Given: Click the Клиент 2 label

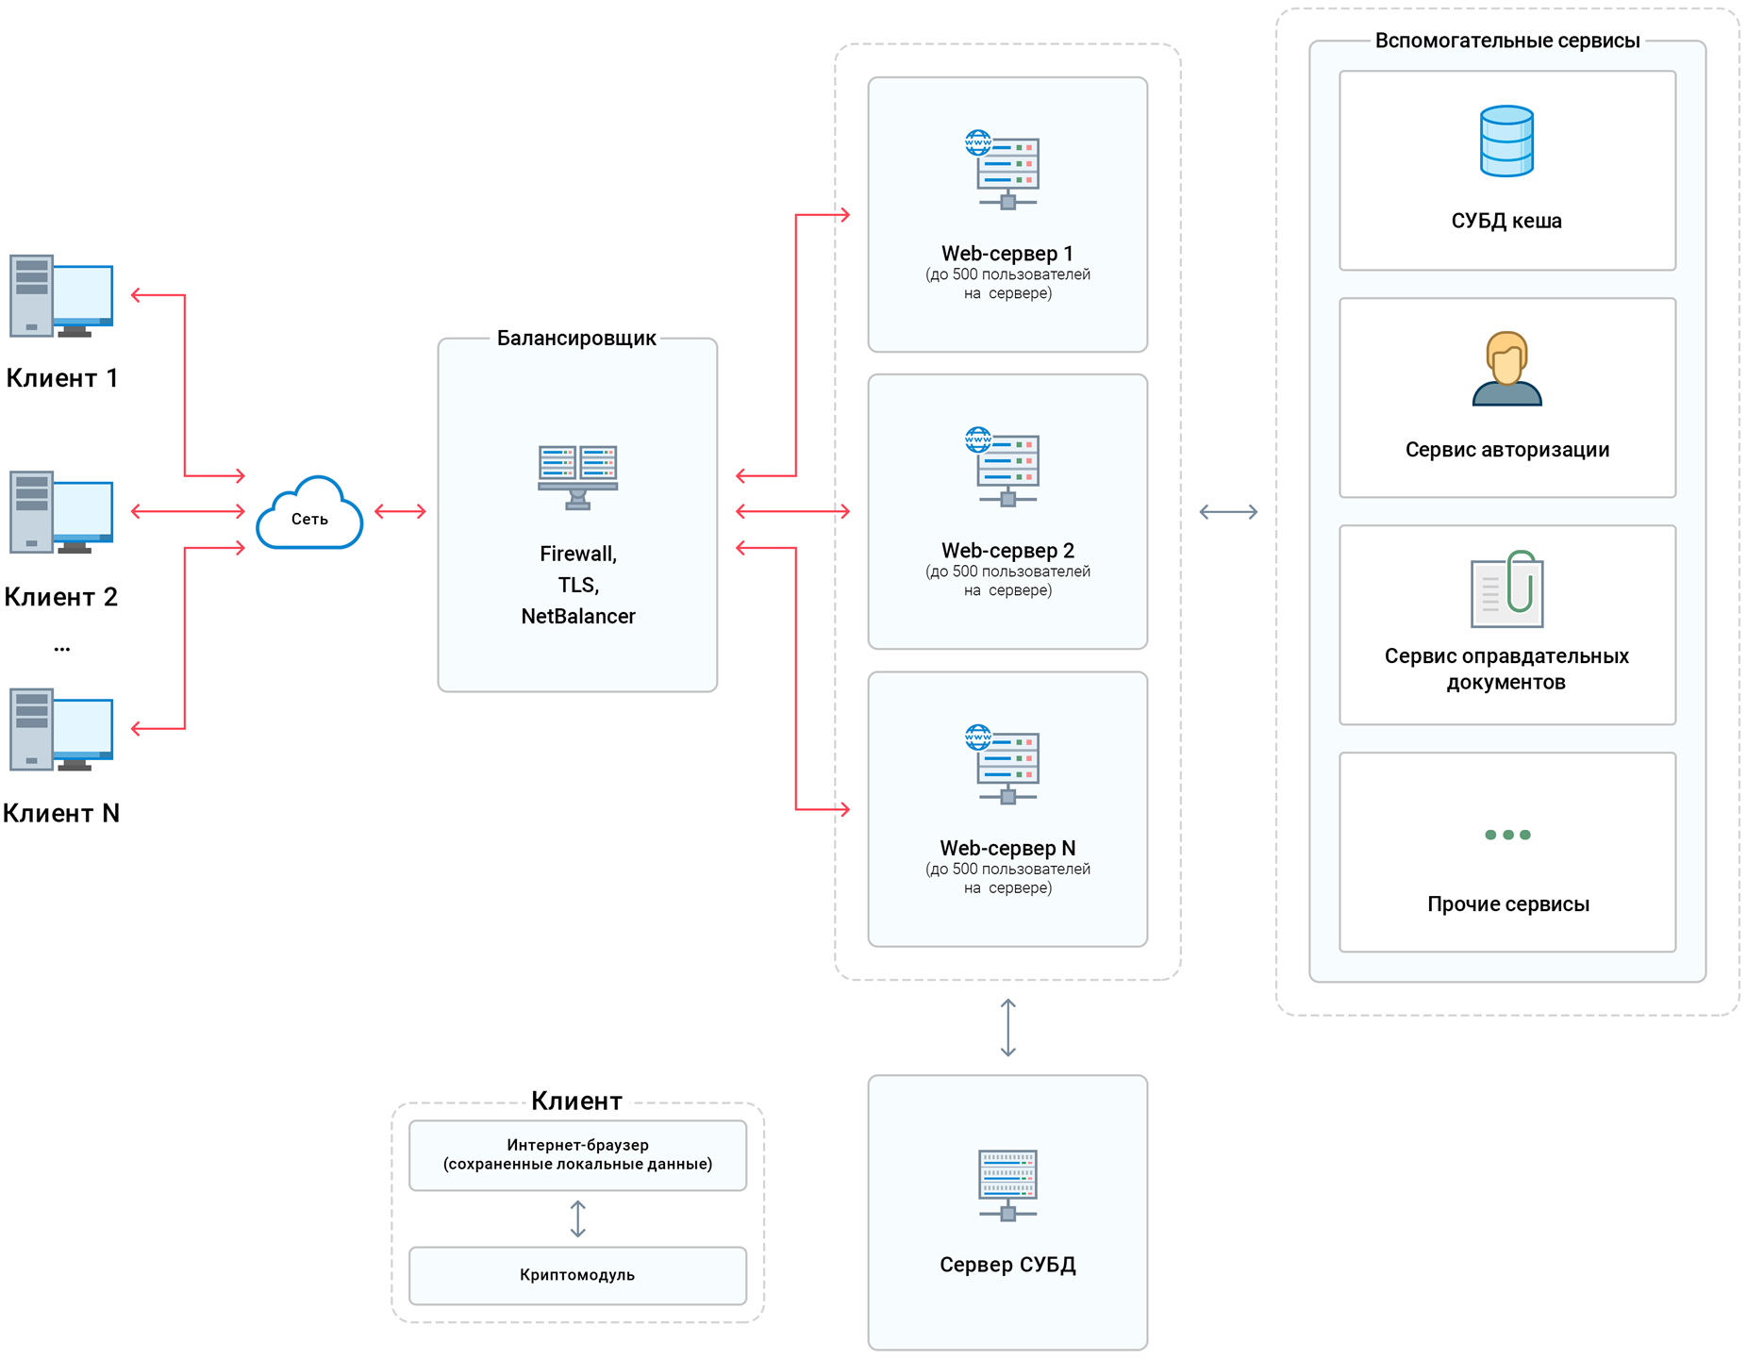Looking at the screenshot, I should (61, 597).
